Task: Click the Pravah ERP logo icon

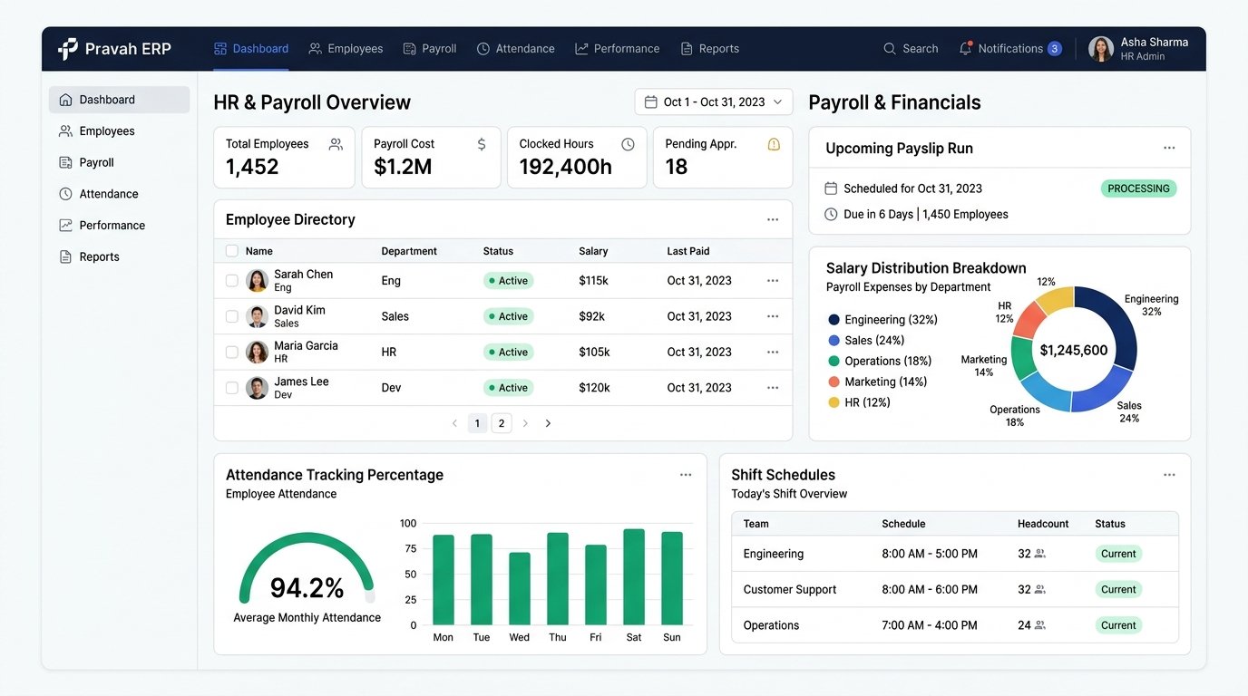Action: tap(68, 49)
